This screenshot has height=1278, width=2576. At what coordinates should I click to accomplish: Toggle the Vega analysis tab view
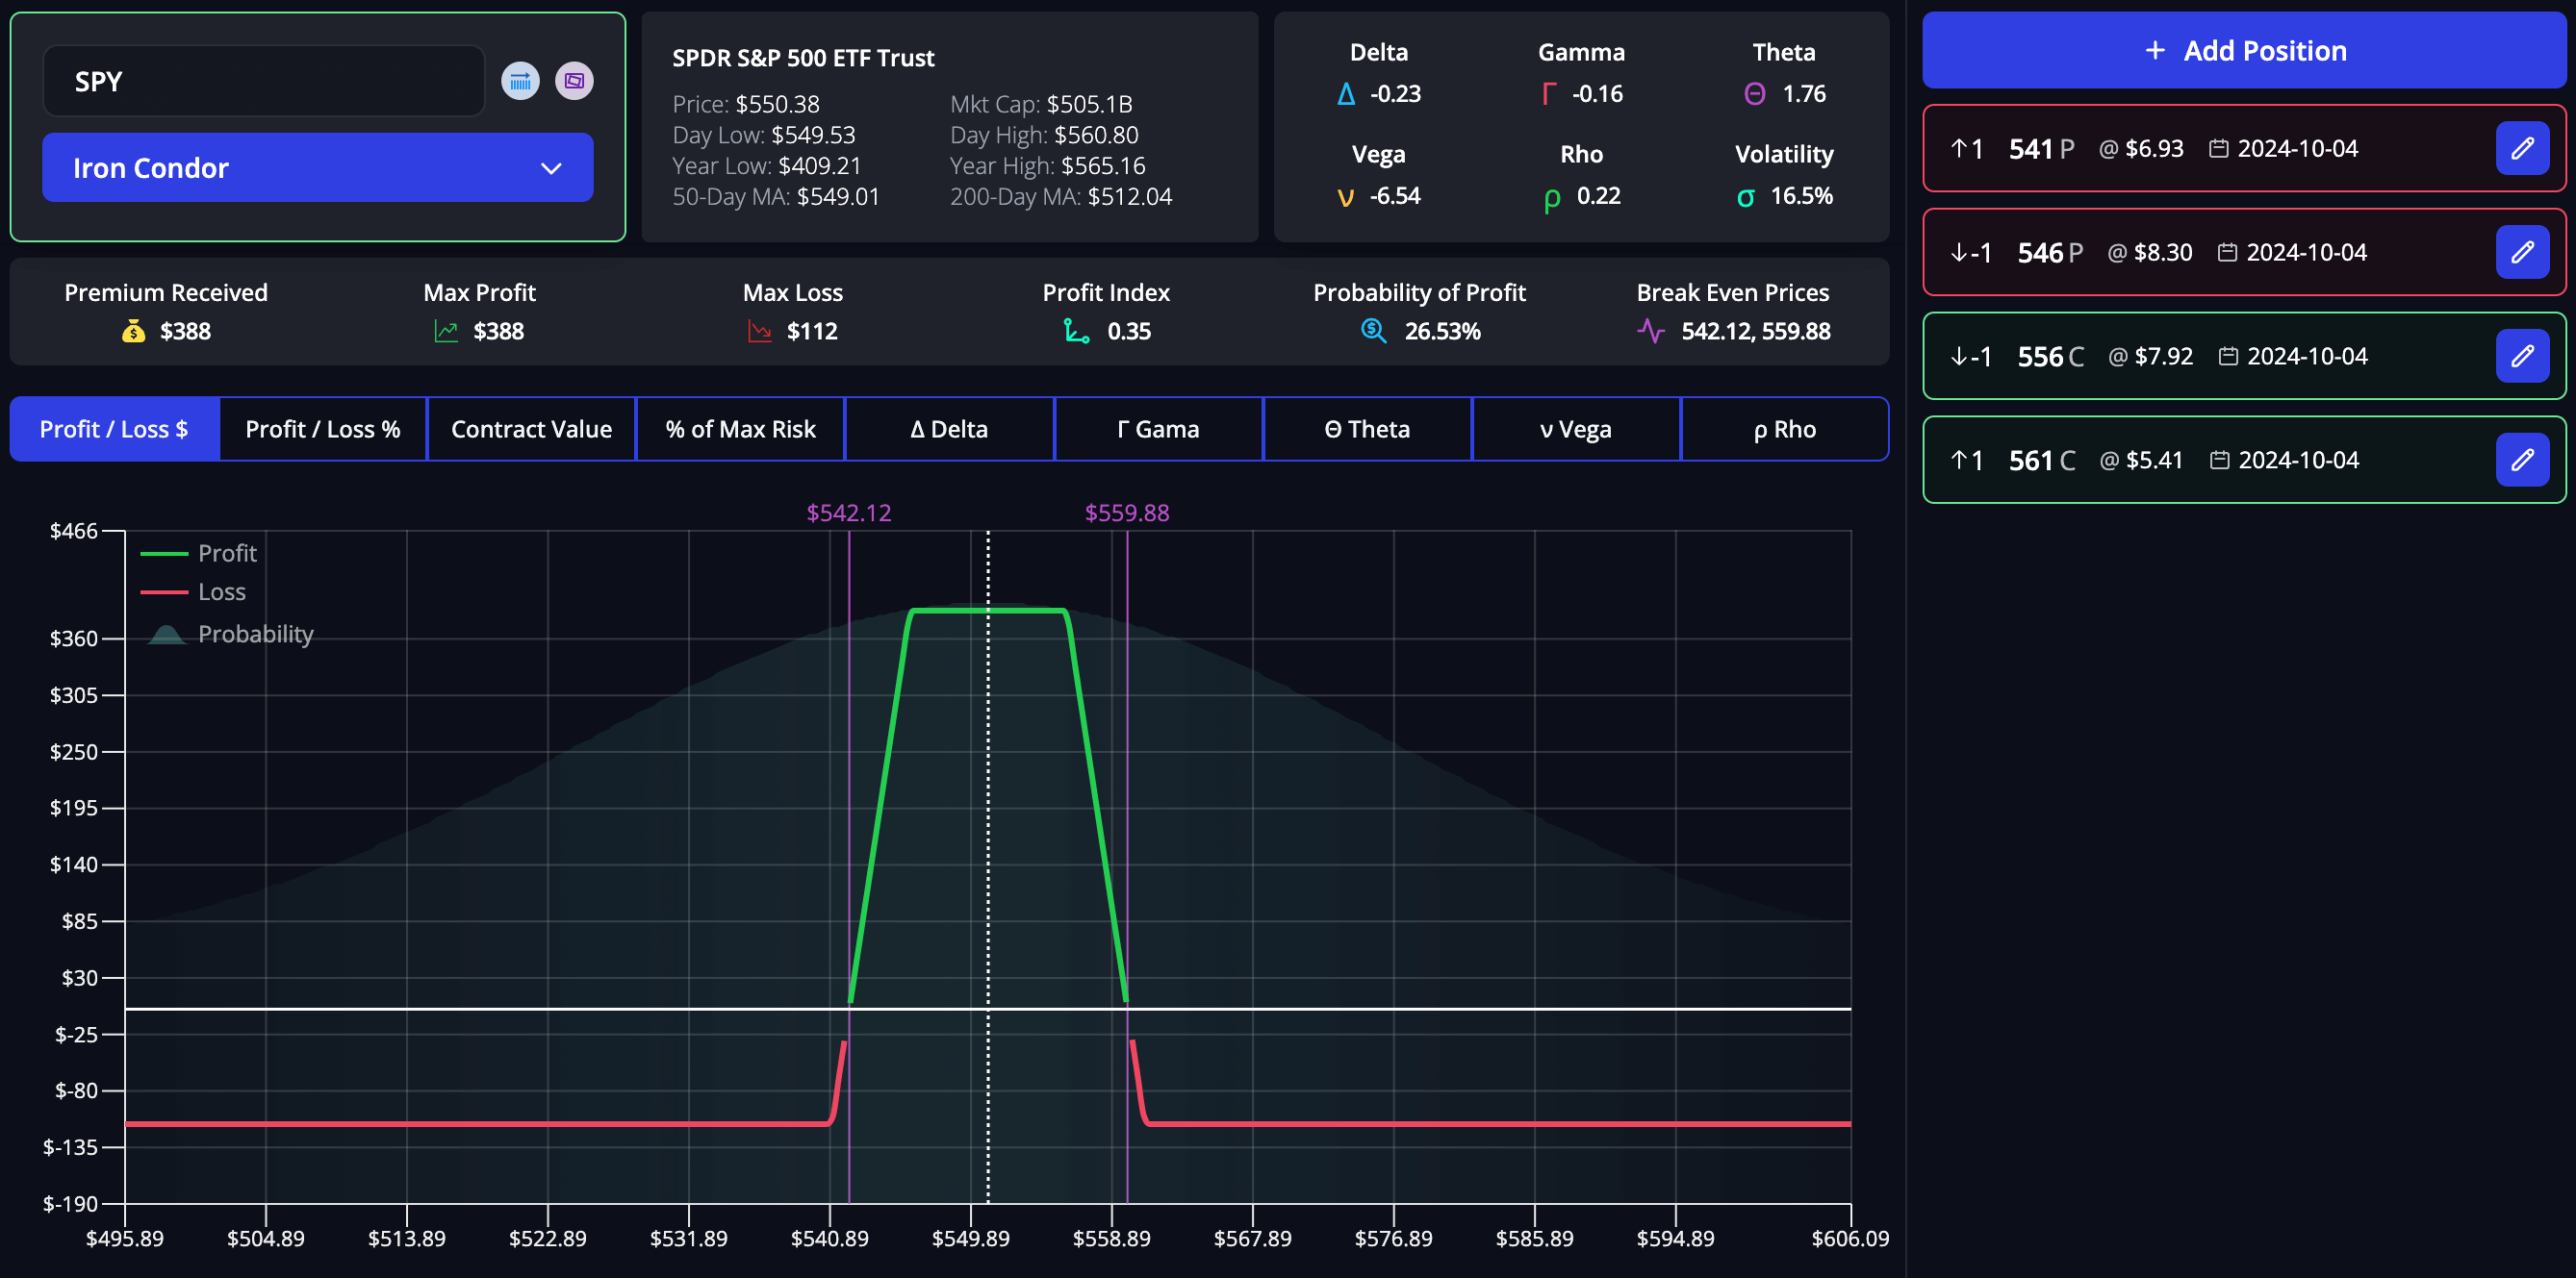click(x=1570, y=429)
